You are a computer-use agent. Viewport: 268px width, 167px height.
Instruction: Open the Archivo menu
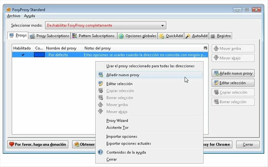pyautogui.click(x=14, y=16)
